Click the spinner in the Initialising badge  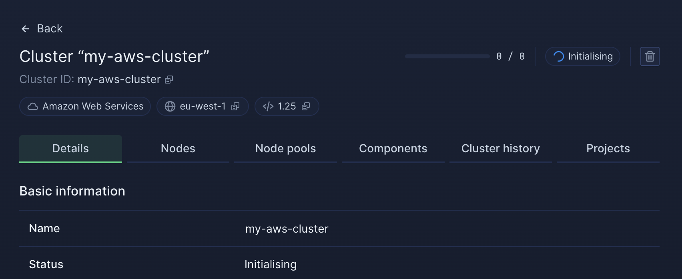[558, 56]
